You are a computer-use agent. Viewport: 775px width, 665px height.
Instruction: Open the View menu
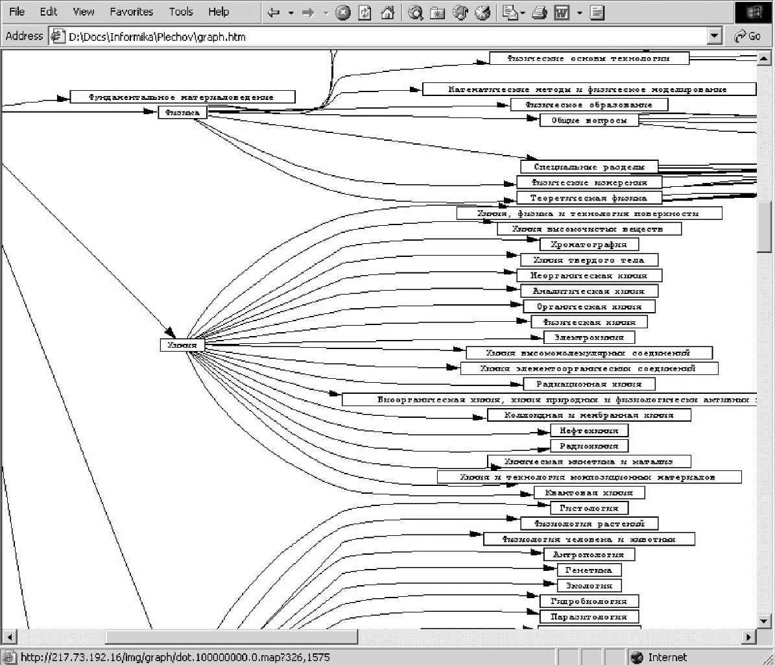84,12
